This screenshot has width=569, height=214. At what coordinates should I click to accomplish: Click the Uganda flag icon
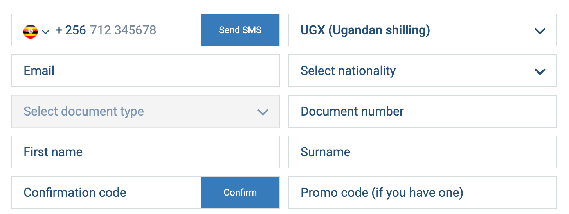point(31,31)
